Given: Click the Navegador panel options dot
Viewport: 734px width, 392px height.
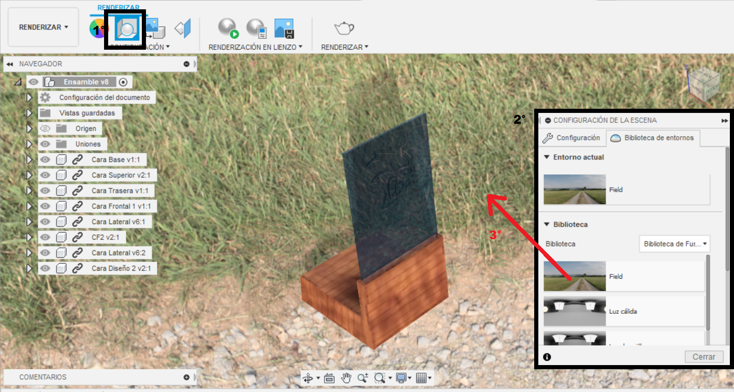Looking at the screenshot, I should click(186, 64).
